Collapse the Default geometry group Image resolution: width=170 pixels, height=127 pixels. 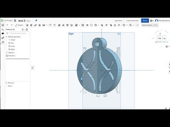(x=6, y=37)
